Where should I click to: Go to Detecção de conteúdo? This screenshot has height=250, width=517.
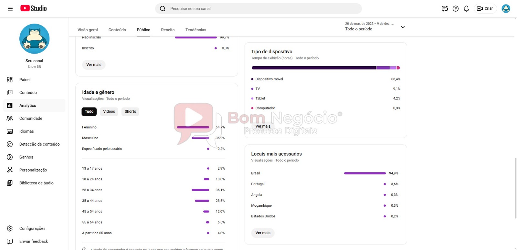(x=39, y=144)
